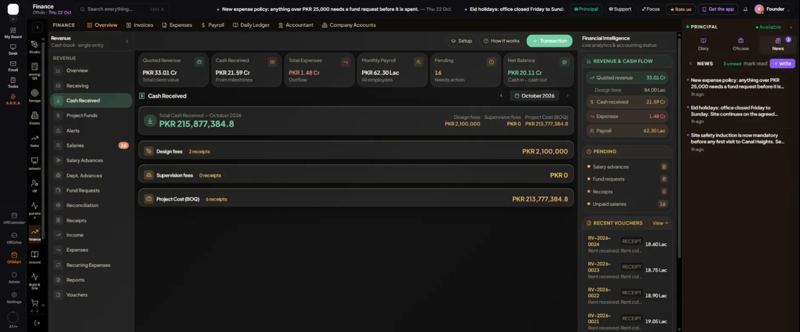Open the Email icon in left rail
800x332 pixels.
13,66
